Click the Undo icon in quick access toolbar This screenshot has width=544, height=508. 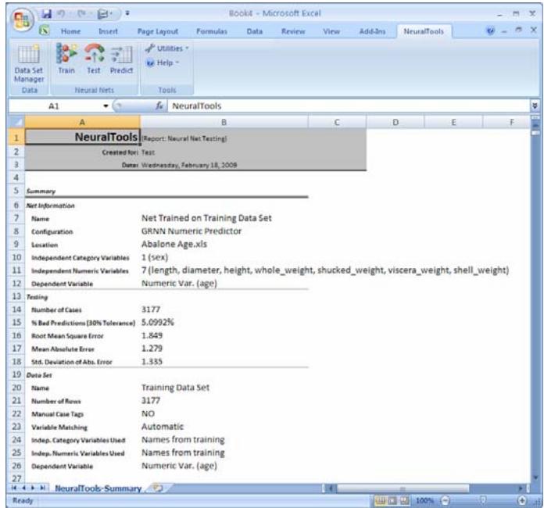pos(61,14)
